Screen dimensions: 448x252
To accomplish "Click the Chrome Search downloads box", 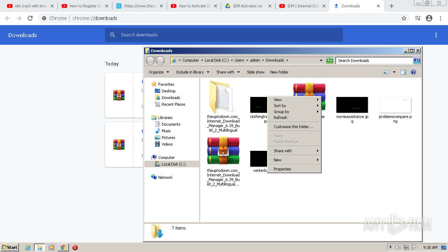I will 224,35.
